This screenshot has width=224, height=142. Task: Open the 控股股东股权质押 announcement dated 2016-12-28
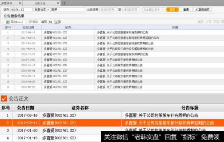point(122,54)
